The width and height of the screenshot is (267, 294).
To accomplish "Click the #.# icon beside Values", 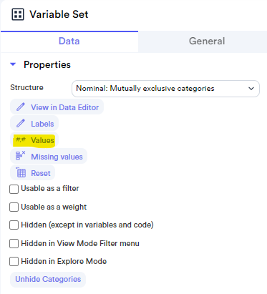I will click(21, 139).
